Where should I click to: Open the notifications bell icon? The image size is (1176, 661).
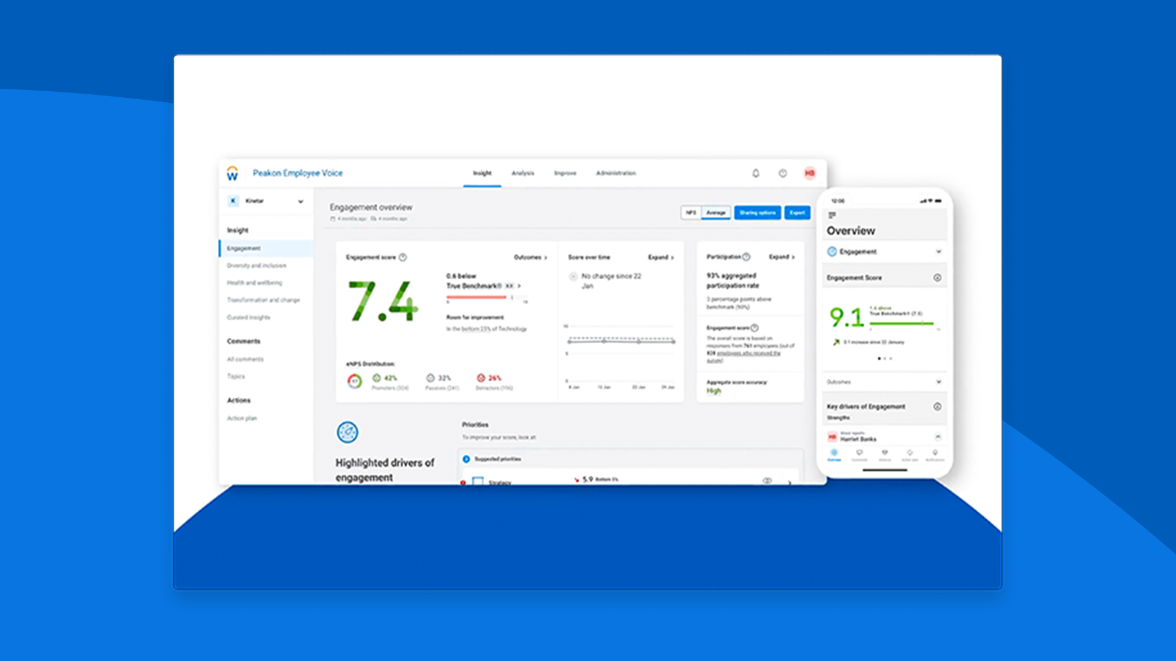tap(755, 173)
